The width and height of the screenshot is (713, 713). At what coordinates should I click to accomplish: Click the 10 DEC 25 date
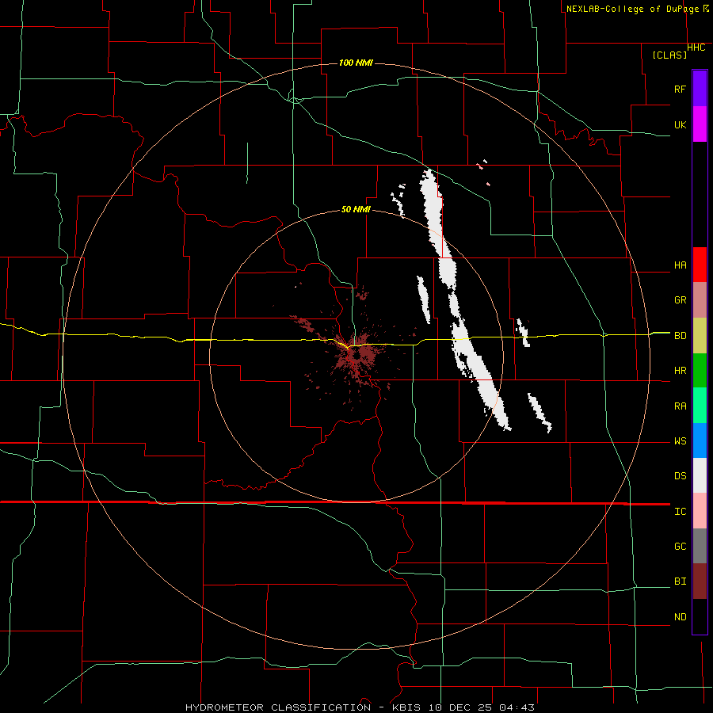(459, 707)
